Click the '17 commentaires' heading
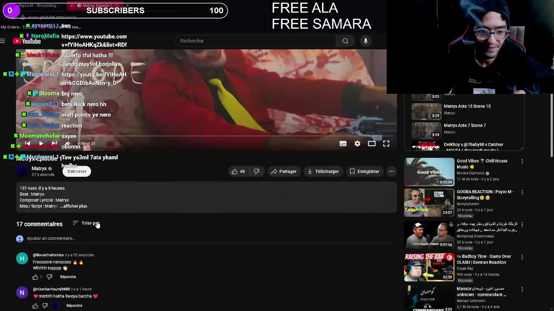This screenshot has width=554, height=311. 39,224
